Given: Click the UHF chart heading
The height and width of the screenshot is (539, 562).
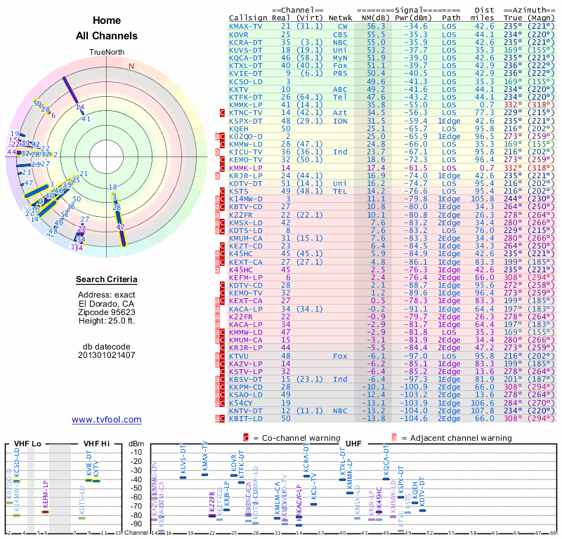Looking at the screenshot, I should (353, 444).
